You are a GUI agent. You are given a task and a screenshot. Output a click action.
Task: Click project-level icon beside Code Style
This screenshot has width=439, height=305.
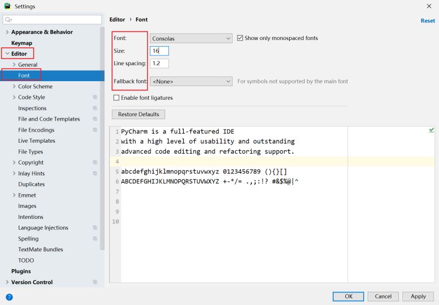[95, 98]
